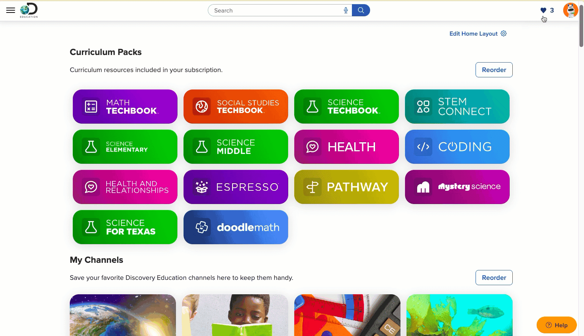
Task: Open Science Middle pack
Action: coord(236,147)
